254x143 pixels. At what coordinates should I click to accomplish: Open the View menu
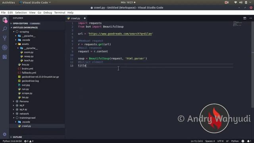coord(32,13)
